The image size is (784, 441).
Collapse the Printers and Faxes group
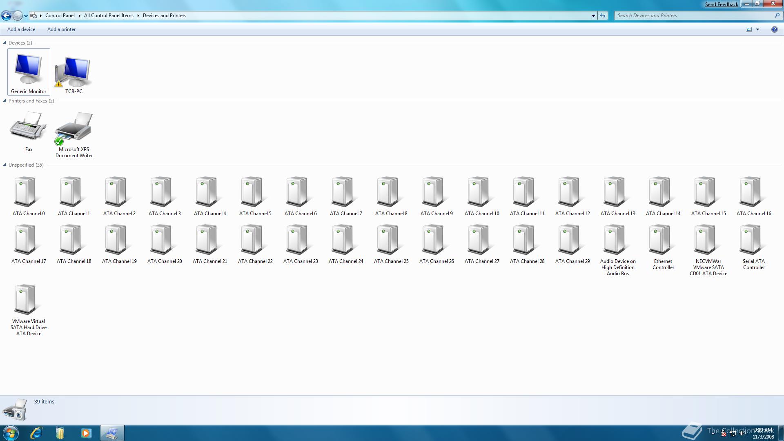tap(4, 100)
